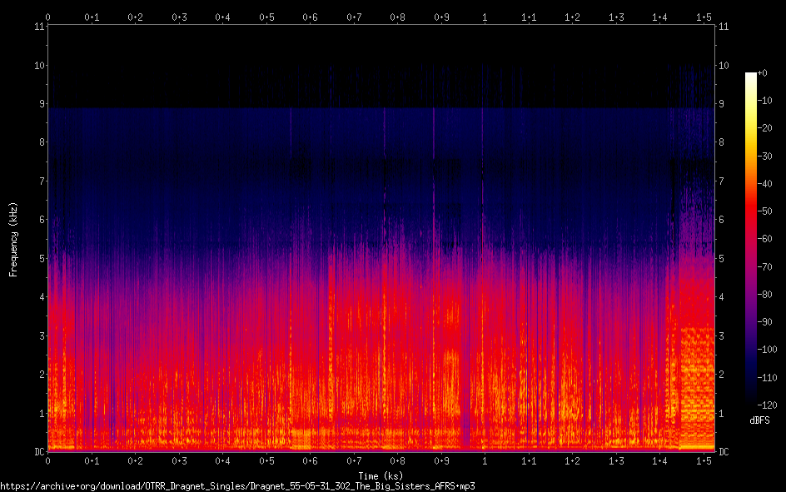Click the 0 tick on the bottom time axis
Screen dimensions: 786x492
(x=47, y=460)
